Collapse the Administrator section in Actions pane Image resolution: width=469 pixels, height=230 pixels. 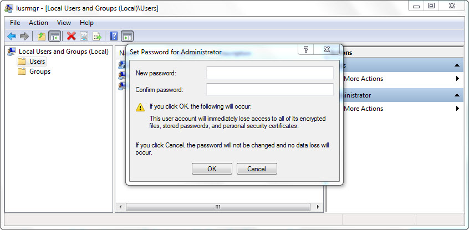(x=457, y=95)
